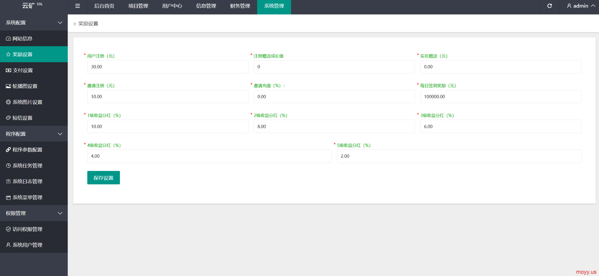This screenshot has height=276, width=599.
Task: Focus the 4级收益分红 input field
Action: [x=209, y=156]
